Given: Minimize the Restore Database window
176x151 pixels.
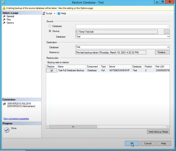Looking at the screenshot, I should 157,2.
